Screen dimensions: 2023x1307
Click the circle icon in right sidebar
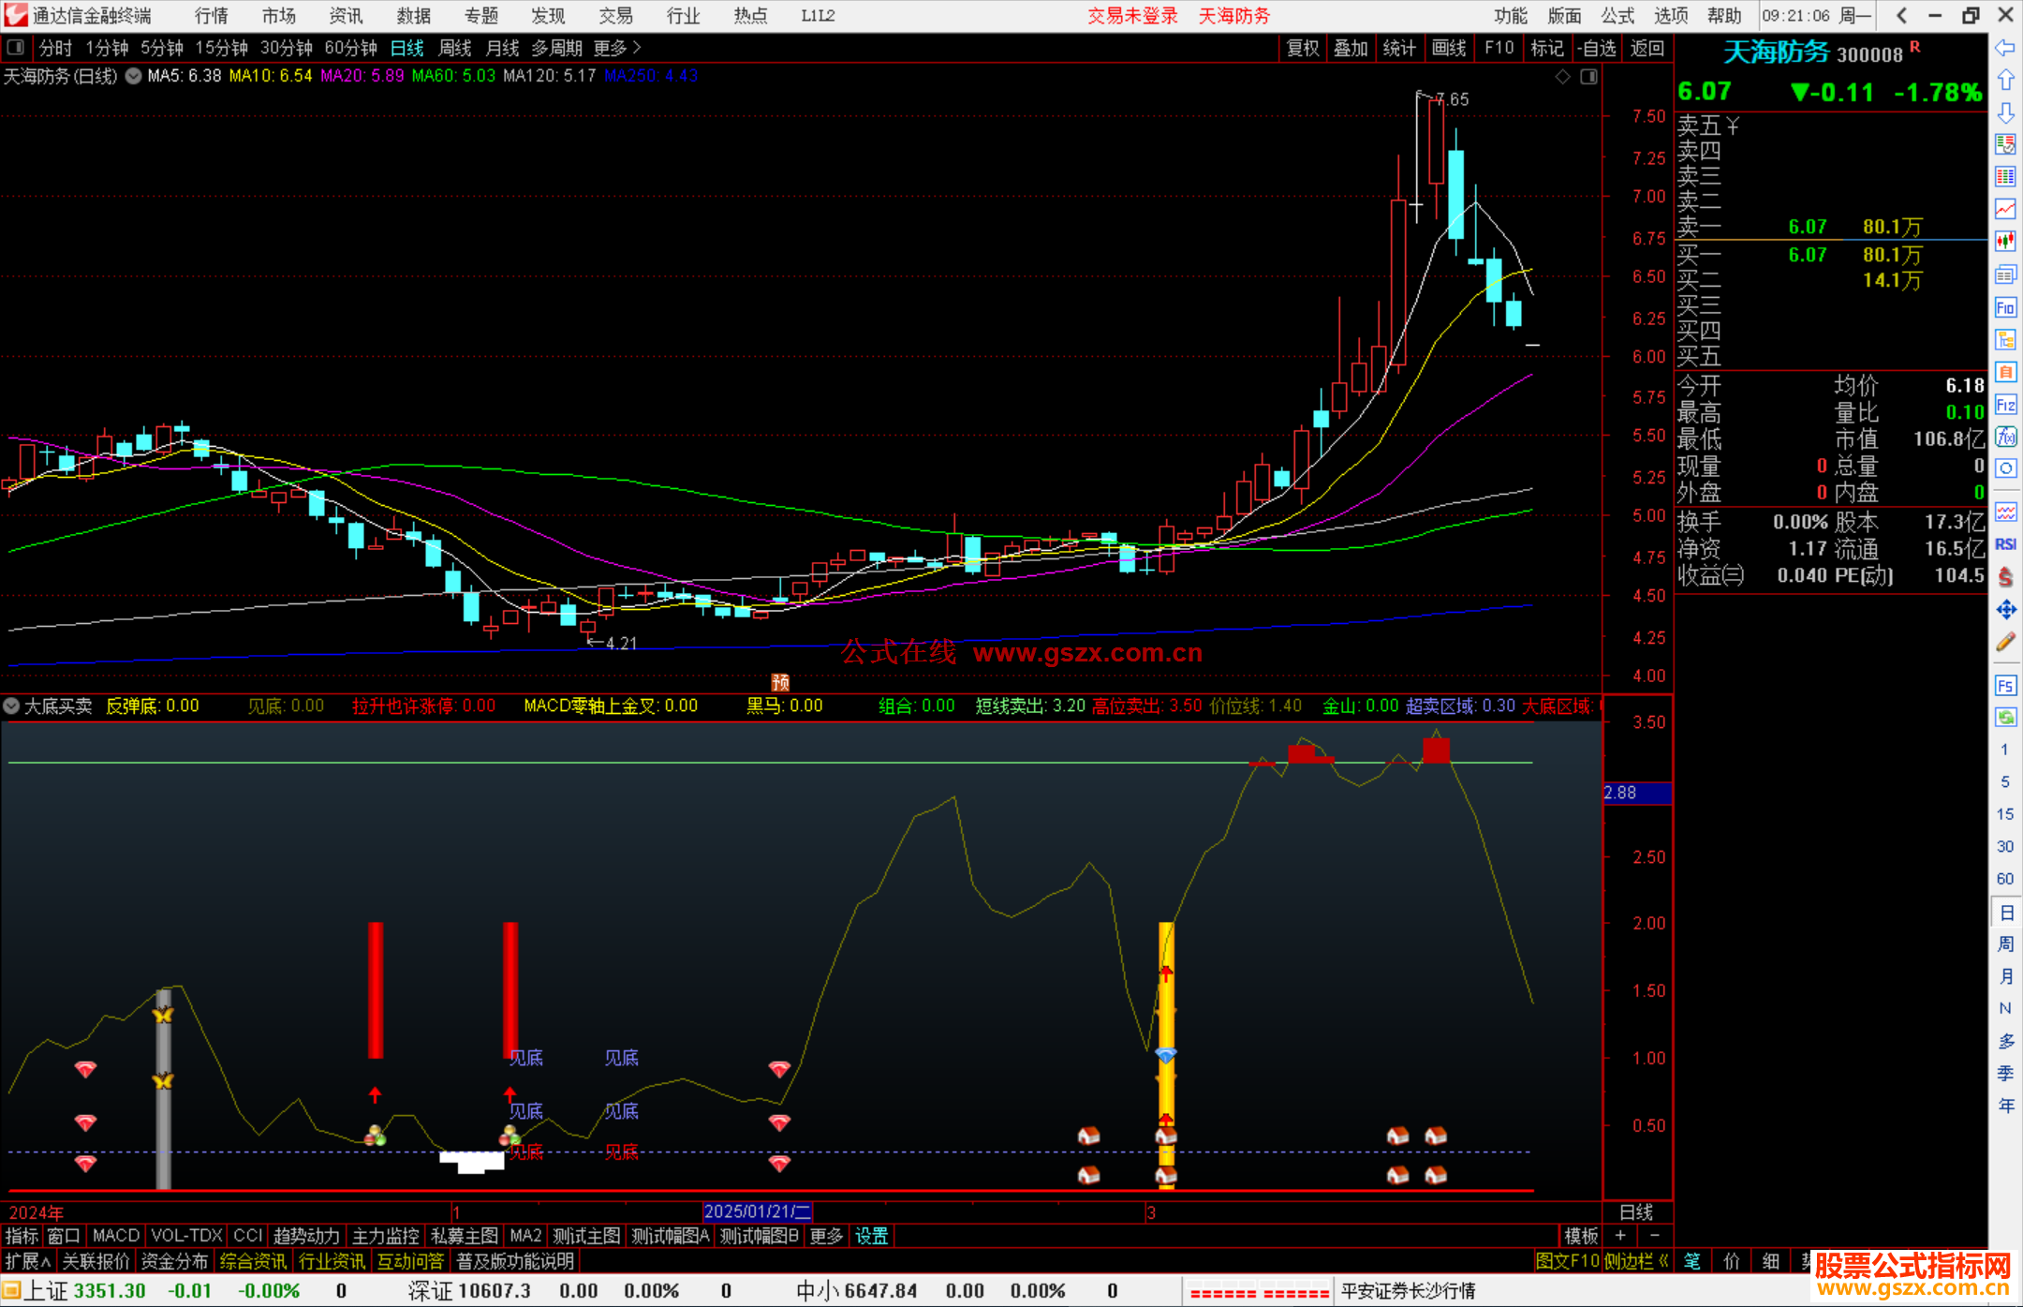pos(2005,468)
